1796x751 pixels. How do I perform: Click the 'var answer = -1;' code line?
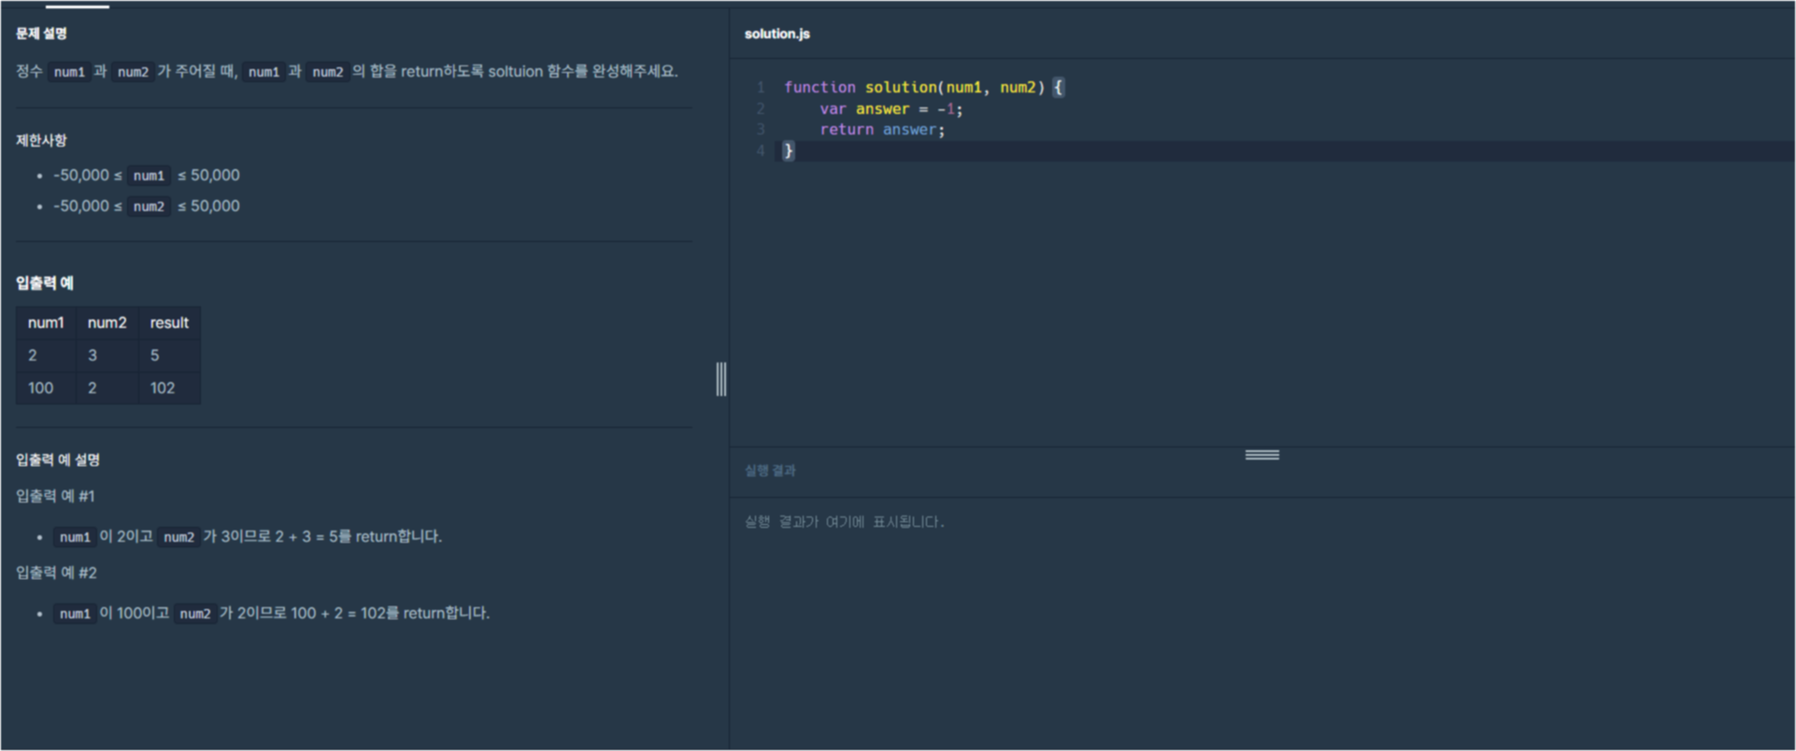coord(891,108)
